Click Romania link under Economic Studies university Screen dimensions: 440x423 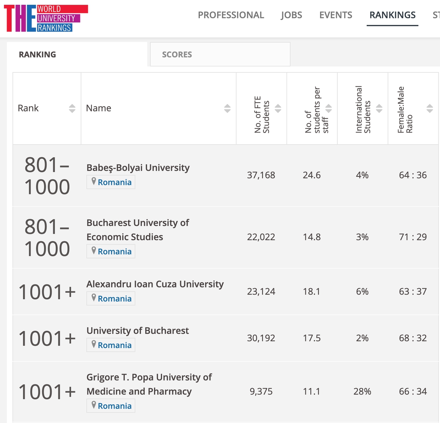(114, 252)
